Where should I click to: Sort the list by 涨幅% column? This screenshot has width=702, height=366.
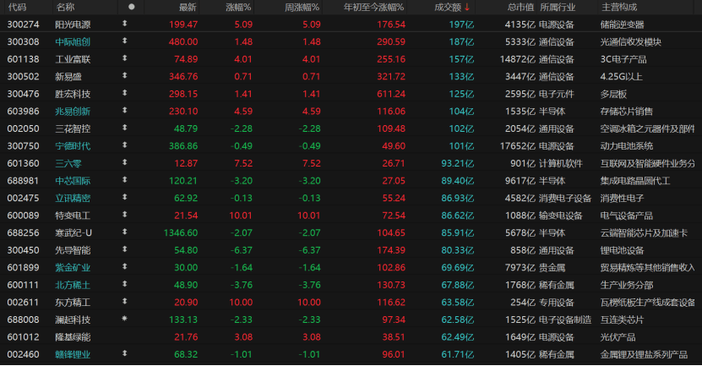(239, 7)
